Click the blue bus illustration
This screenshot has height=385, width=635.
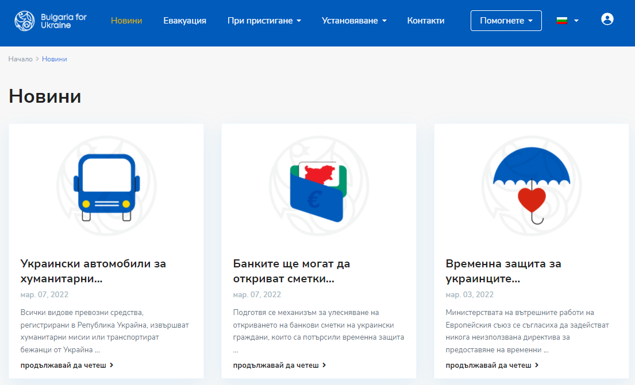pyautogui.click(x=106, y=185)
